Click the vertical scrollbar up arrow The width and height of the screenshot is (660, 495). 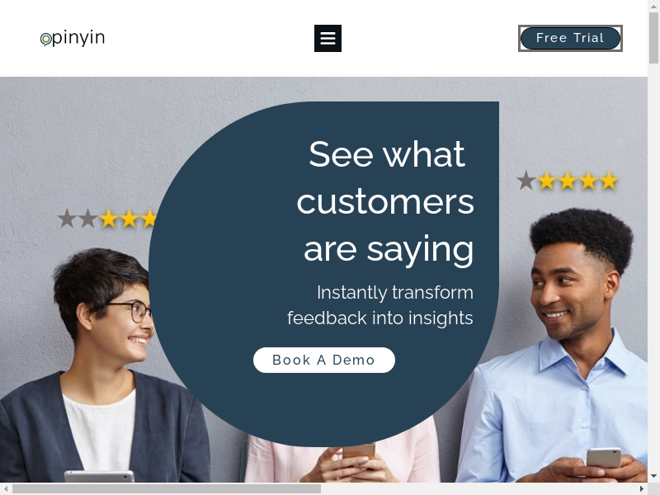(x=653, y=5)
